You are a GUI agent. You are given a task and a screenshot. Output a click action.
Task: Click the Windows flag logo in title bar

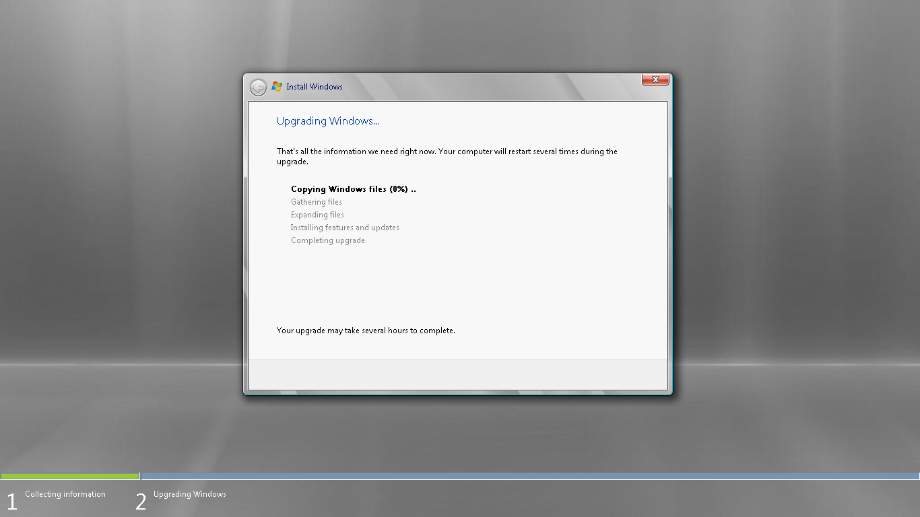click(277, 87)
